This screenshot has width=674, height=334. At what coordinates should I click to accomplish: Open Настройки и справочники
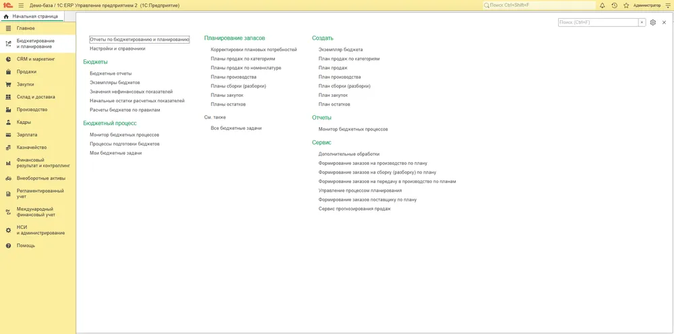tap(117, 48)
